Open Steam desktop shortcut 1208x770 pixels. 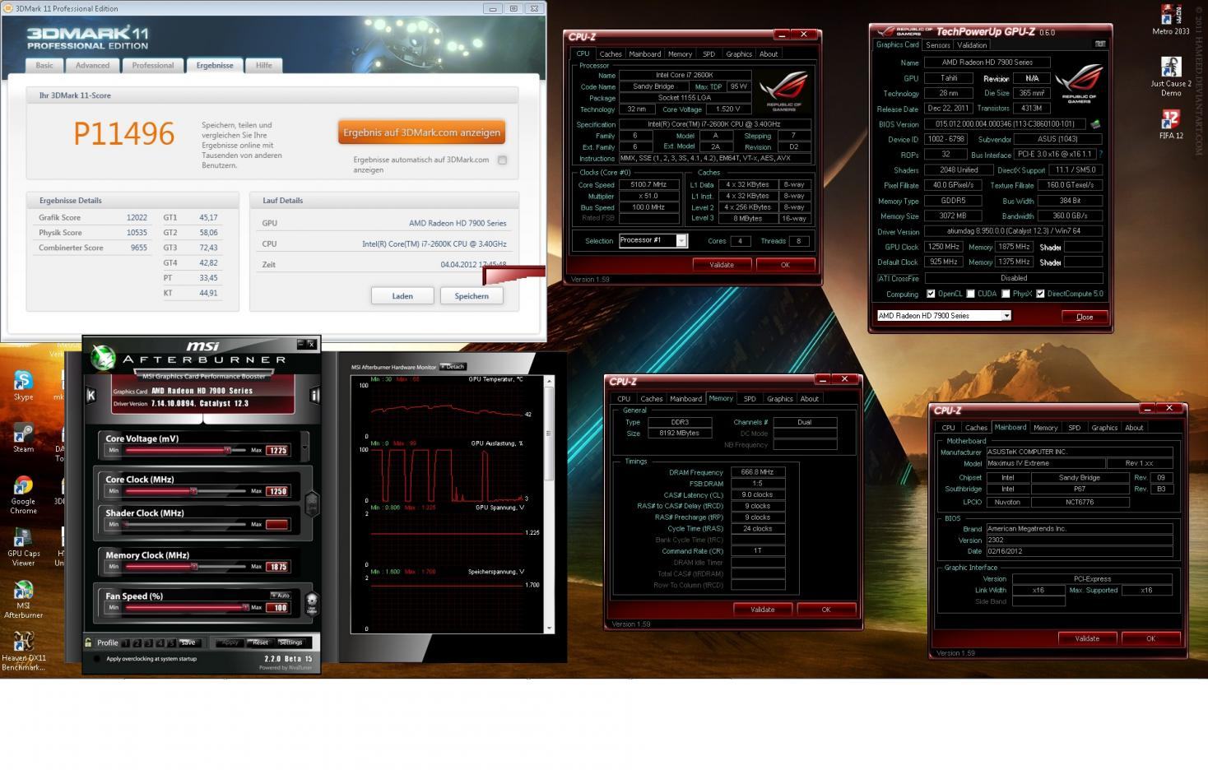[23, 437]
